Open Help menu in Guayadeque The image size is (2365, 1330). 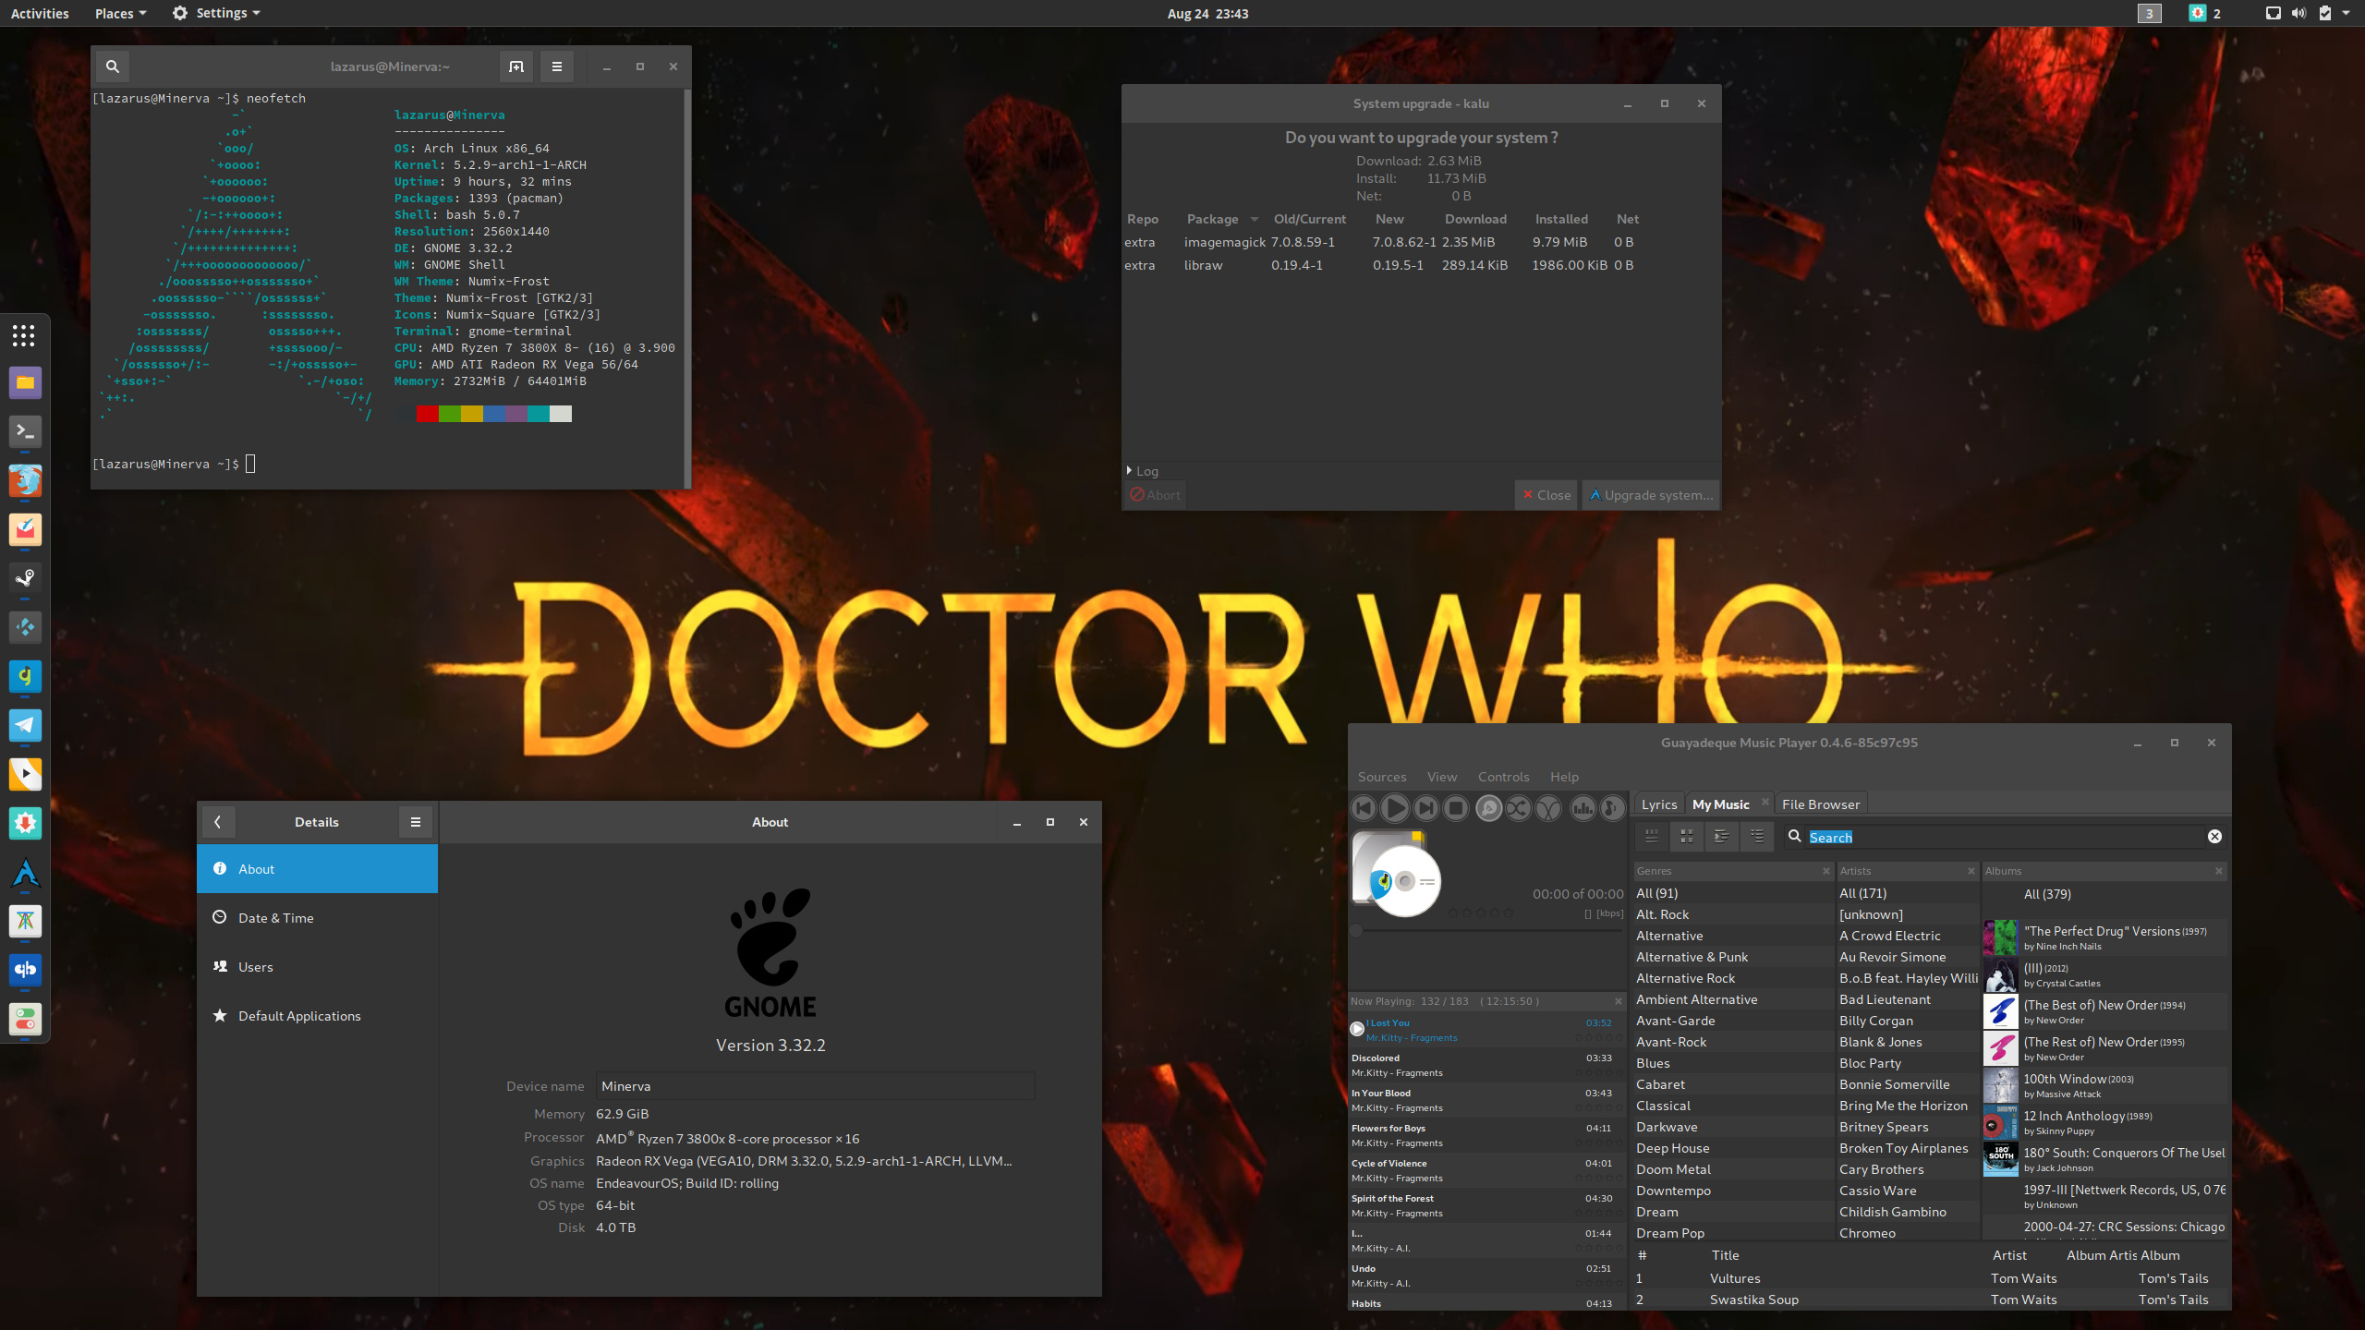(1564, 777)
